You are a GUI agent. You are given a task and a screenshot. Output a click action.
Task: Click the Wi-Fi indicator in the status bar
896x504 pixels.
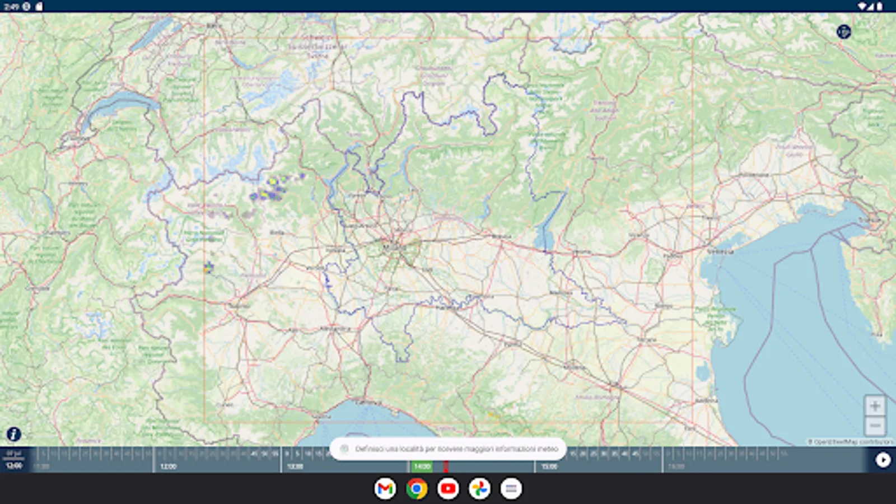click(862, 6)
